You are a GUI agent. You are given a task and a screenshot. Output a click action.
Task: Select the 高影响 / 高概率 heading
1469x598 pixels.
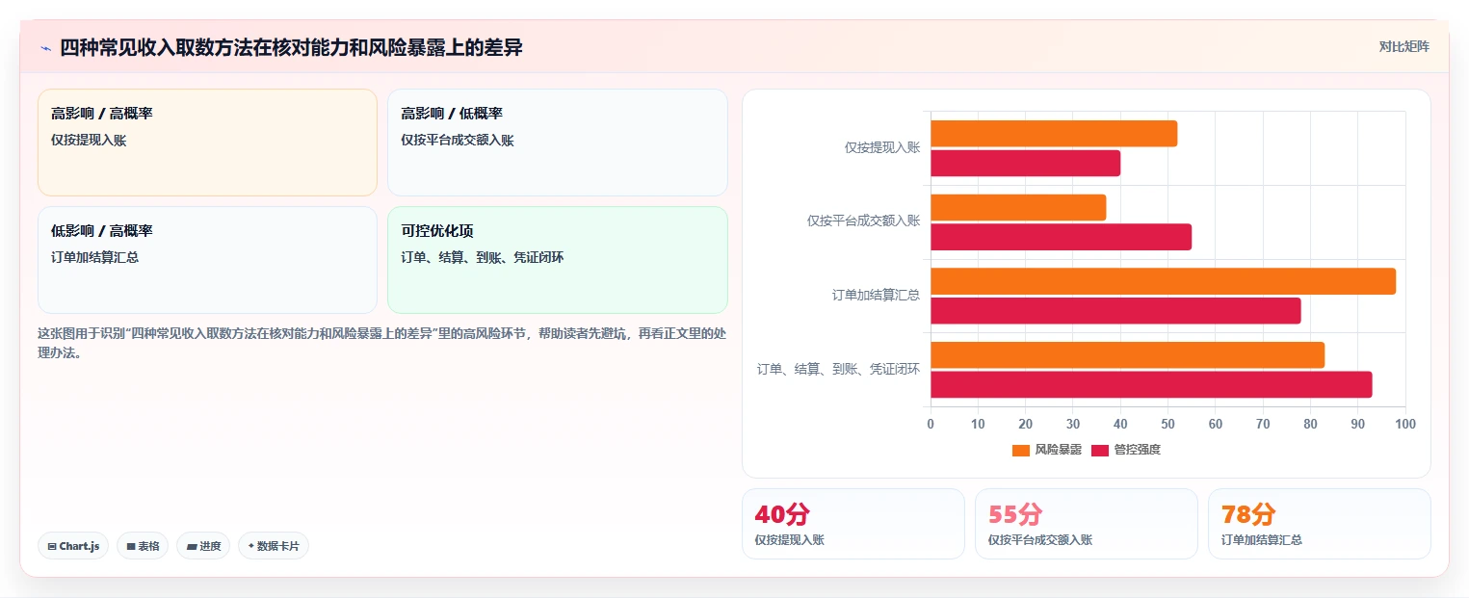[102, 114]
